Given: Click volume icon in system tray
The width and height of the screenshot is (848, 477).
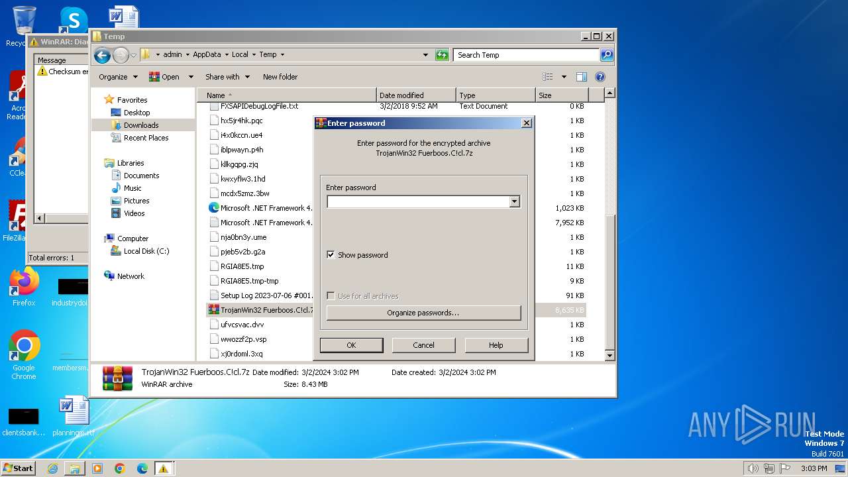Looking at the screenshot, I should 753,468.
